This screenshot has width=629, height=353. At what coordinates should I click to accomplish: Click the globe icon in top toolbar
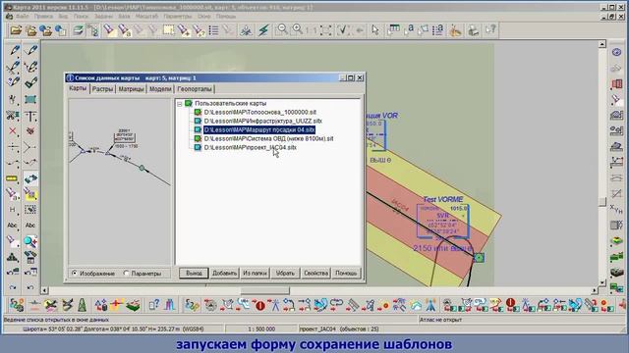61,30
